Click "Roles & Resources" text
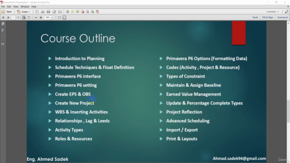The image size is (290, 163). pyautogui.click(x=73, y=139)
